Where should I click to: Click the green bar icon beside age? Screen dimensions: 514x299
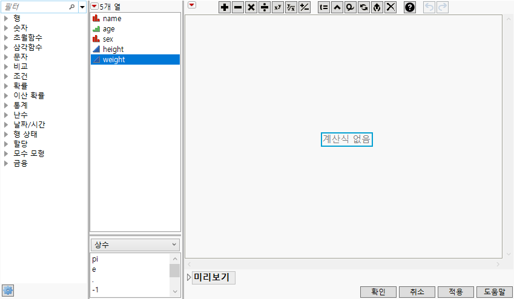coord(96,29)
